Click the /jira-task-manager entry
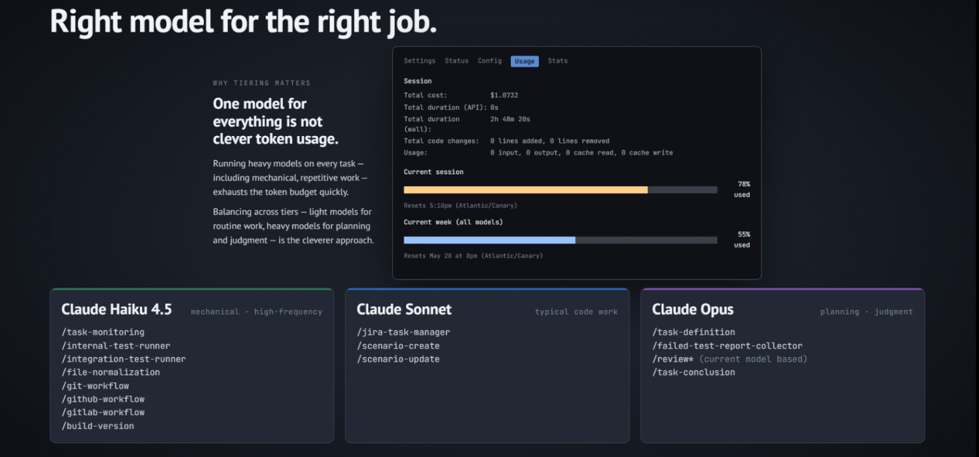The width and height of the screenshot is (979, 457). [404, 332]
